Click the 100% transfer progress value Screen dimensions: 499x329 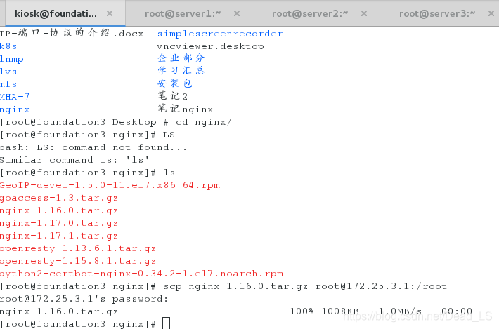(x=302, y=311)
